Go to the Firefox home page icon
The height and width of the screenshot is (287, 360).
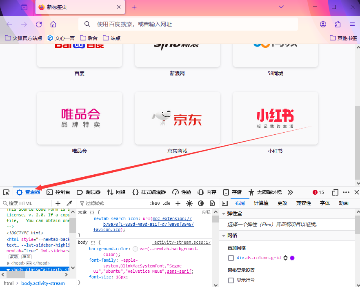click(x=53, y=24)
